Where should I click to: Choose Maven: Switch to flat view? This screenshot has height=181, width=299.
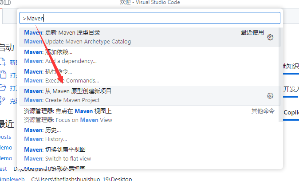tap(133, 154)
